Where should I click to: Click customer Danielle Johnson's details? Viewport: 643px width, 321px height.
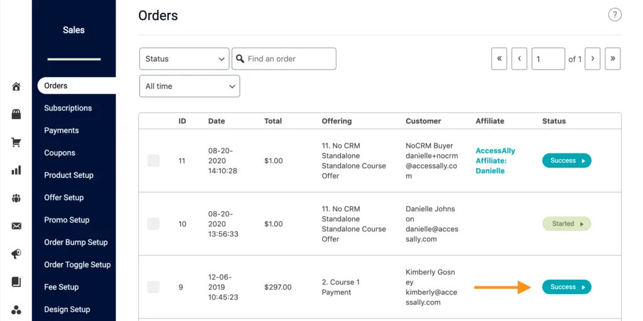click(x=432, y=224)
